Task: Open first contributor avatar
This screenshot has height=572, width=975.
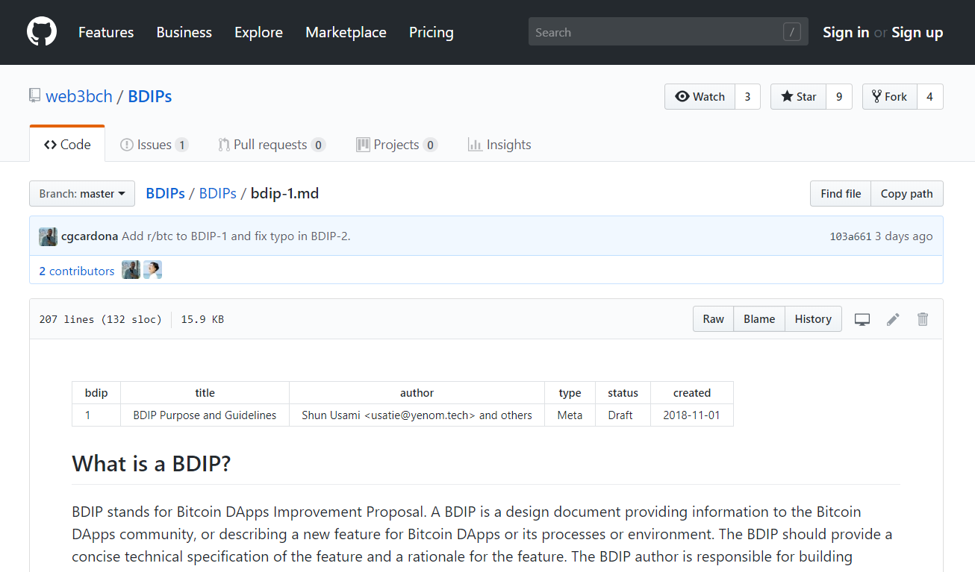Action: (131, 270)
